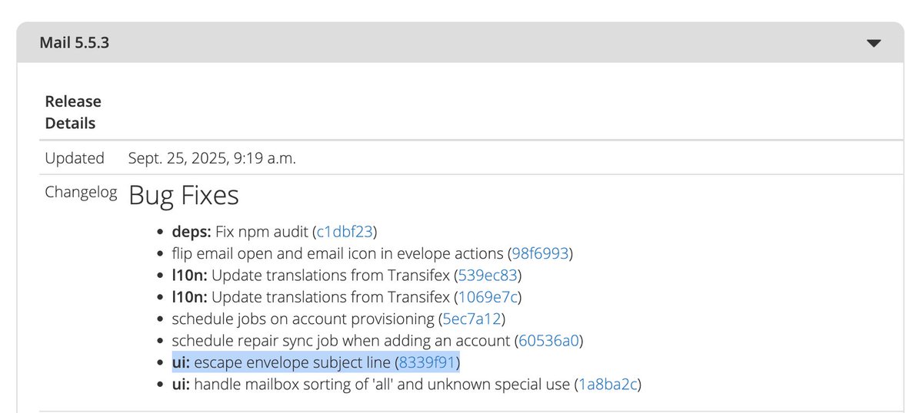This screenshot has width=923, height=413.
Task: Click the Changelog row label
Action: (x=81, y=192)
